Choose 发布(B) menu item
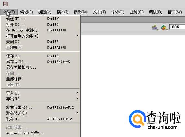Screen dimensions: 185x137 [x=40, y=119]
